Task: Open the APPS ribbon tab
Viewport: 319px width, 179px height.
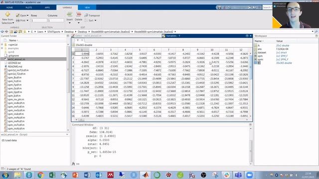Action: pos(47,7)
